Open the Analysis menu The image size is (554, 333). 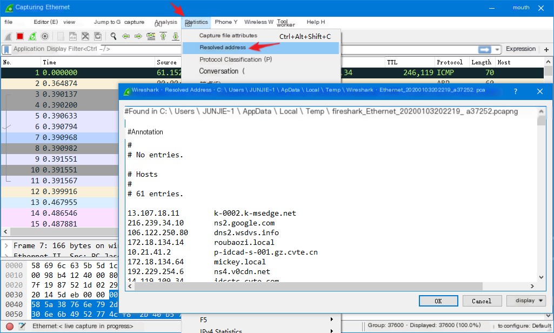coord(166,23)
